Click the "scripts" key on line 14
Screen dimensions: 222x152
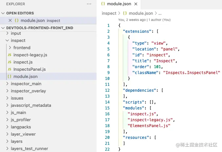click(134, 102)
